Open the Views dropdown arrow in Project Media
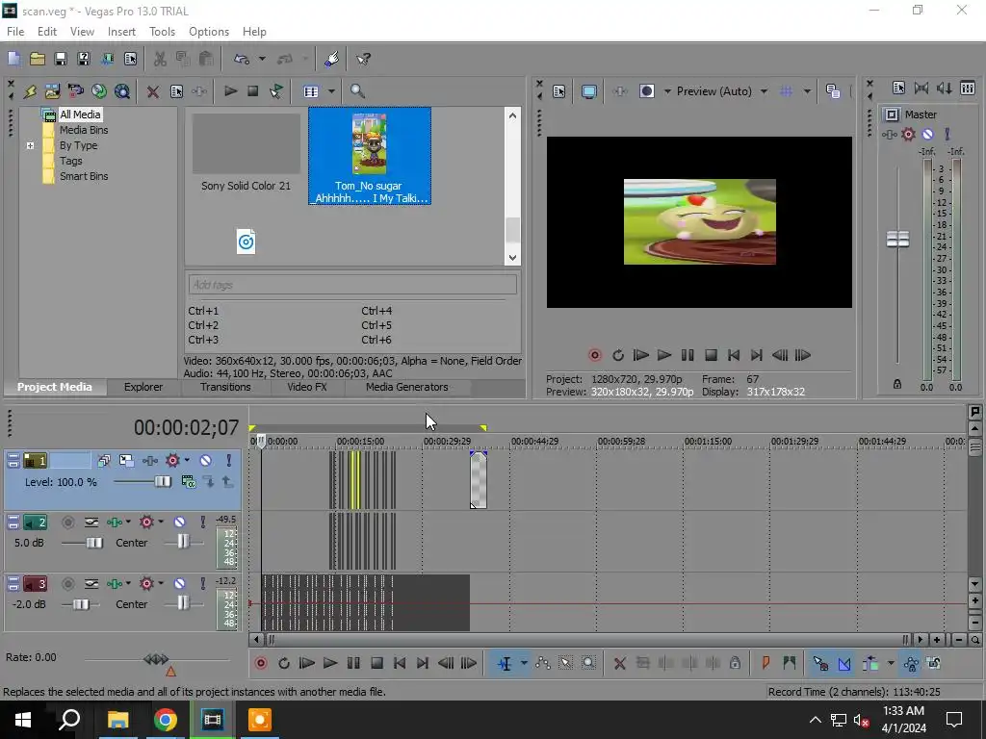Screen dimensions: 986x739 click(331, 91)
